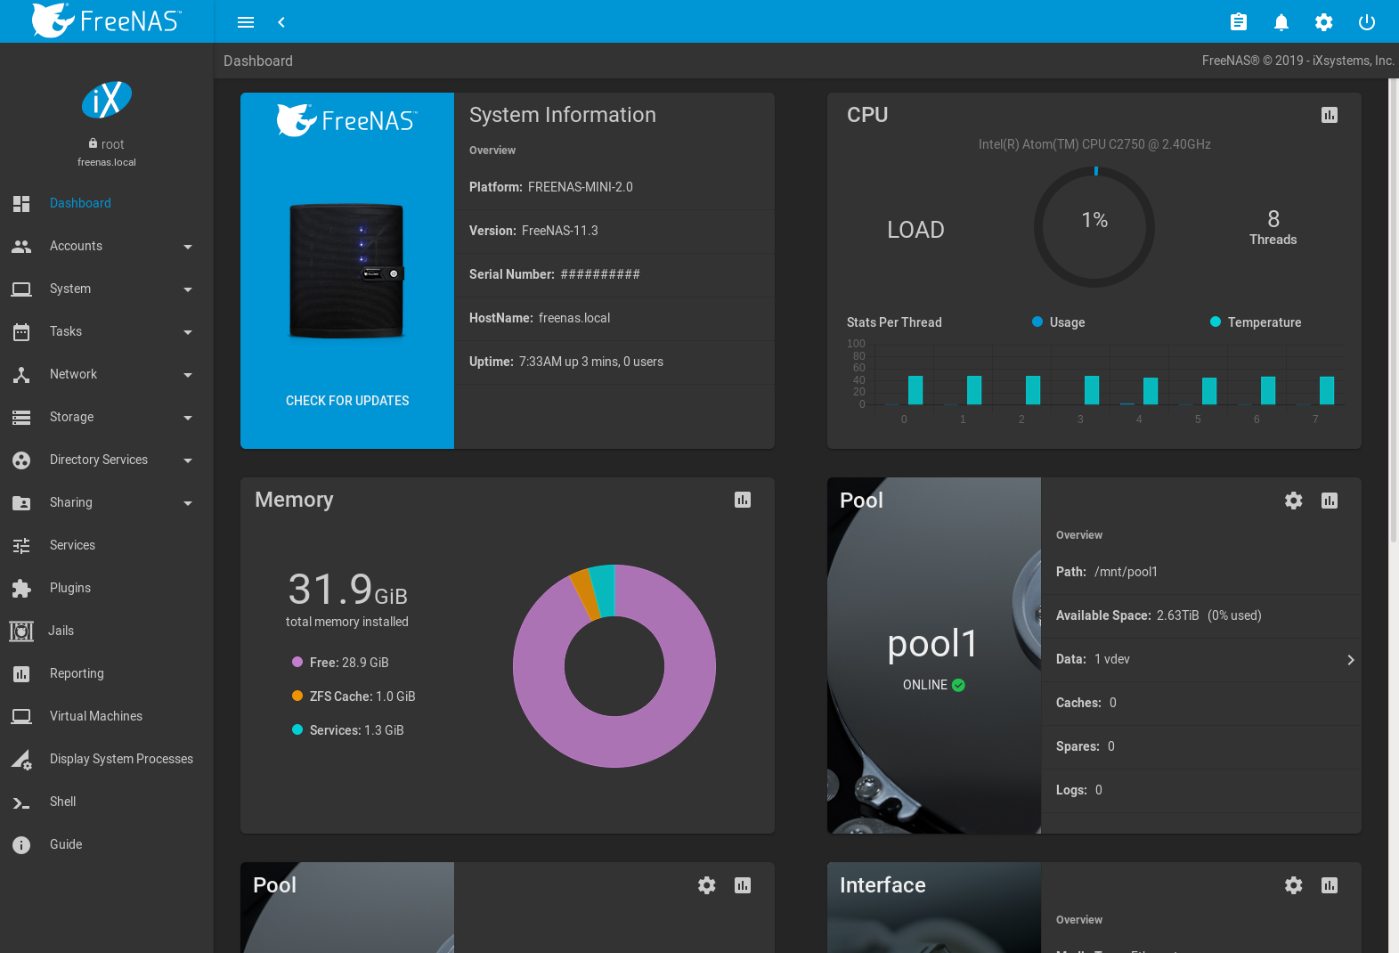Open Storage in the sidebar

point(107,417)
